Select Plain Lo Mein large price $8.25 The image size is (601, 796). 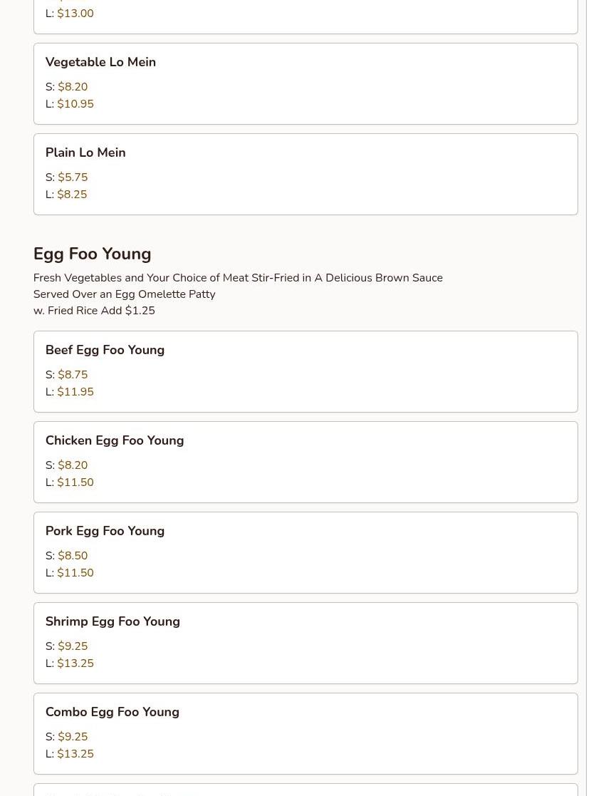[x=72, y=195]
